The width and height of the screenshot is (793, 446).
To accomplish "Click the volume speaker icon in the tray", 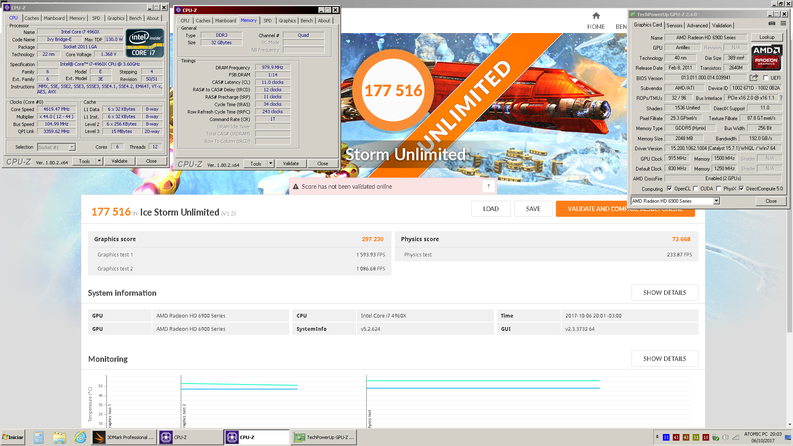I will [726, 437].
